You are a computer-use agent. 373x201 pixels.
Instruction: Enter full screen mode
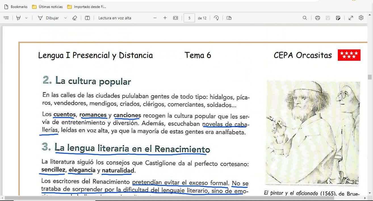[351, 18]
